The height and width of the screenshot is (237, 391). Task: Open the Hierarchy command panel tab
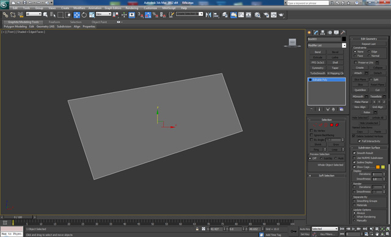point(323,32)
